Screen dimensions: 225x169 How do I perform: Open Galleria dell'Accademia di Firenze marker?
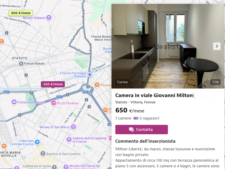coord(69,140)
